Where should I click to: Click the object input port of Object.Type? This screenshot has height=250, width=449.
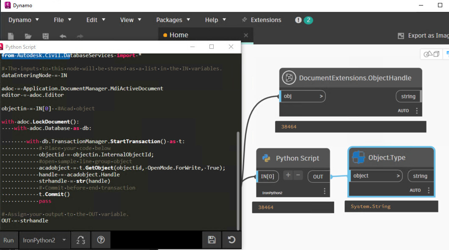point(376,175)
